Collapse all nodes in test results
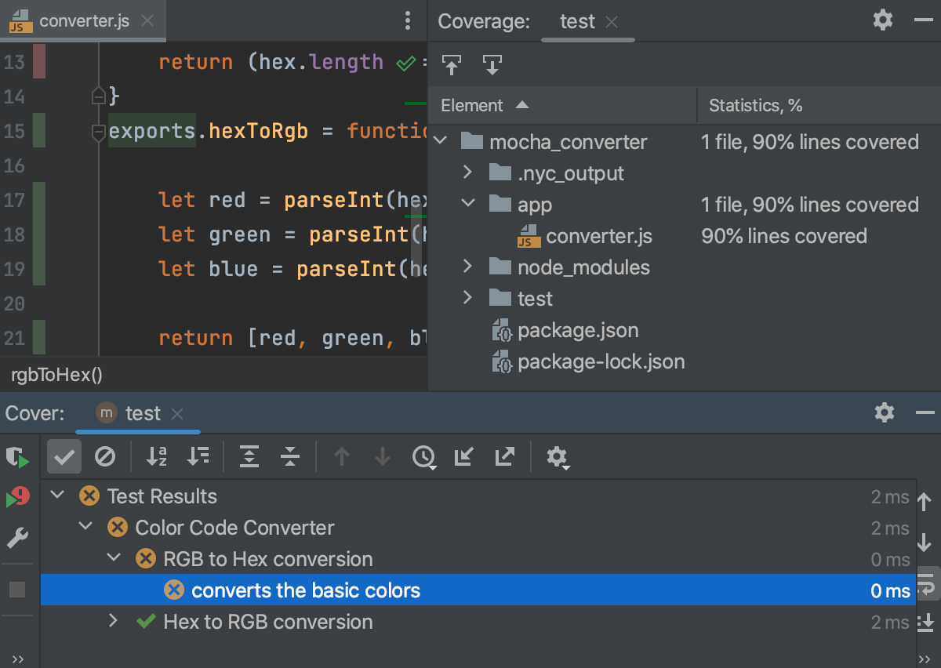Image resolution: width=941 pixels, height=668 pixels. point(289,456)
